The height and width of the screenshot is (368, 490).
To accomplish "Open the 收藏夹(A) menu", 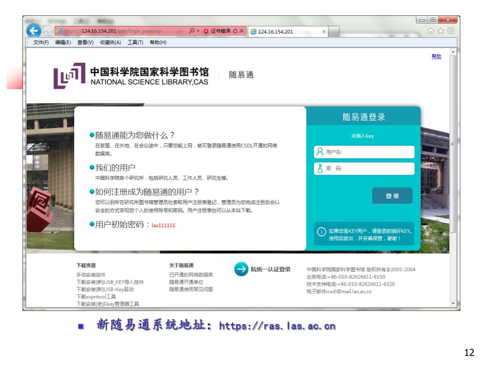I will point(111,43).
